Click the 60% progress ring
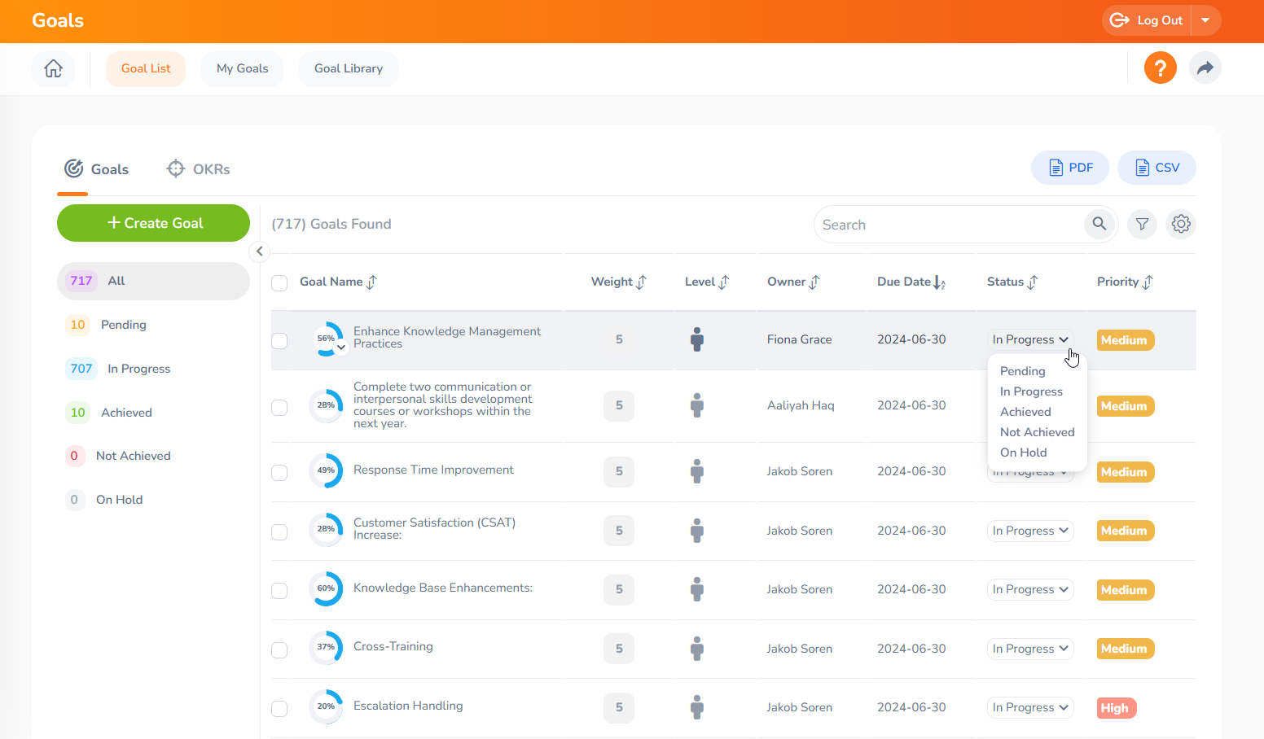 (326, 588)
